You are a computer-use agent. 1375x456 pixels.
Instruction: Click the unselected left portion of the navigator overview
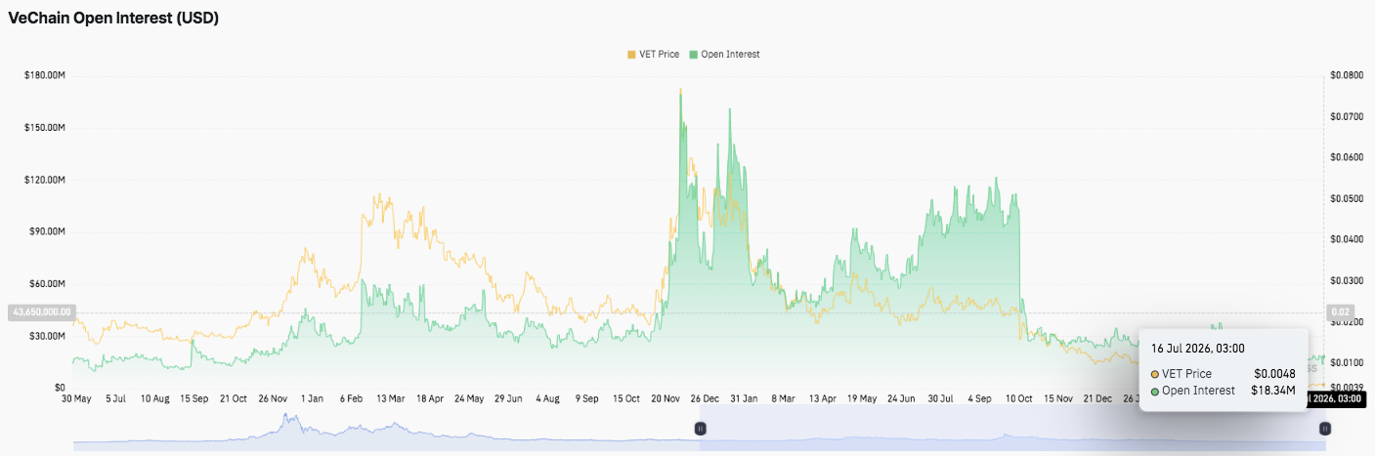pyautogui.click(x=386, y=429)
